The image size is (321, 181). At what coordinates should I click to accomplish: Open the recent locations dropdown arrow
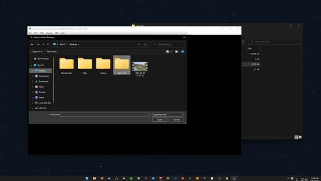43,44
